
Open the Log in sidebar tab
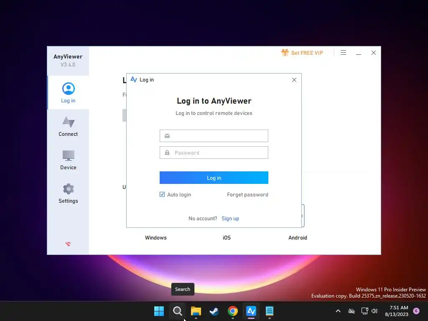point(68,92)
